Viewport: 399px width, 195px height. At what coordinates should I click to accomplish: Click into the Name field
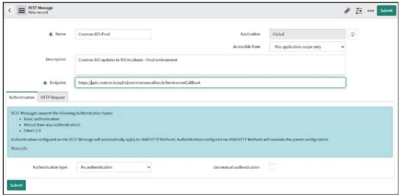(113, 34)
